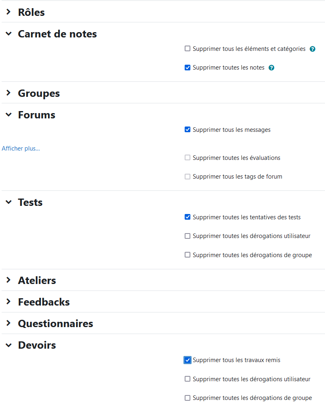The image size is (325, 404).
Task: Collapse the Forums section chevron
Action: (9, 114)
